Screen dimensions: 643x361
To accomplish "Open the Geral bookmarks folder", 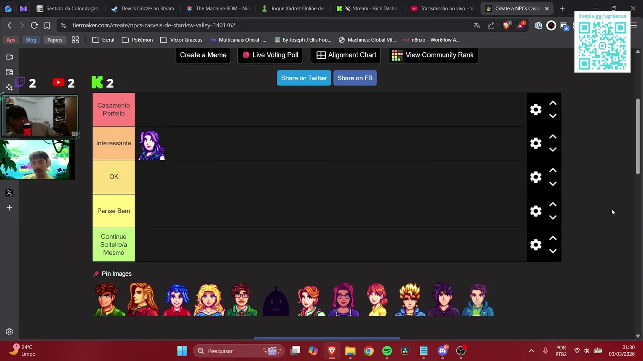I will point(103,40).
